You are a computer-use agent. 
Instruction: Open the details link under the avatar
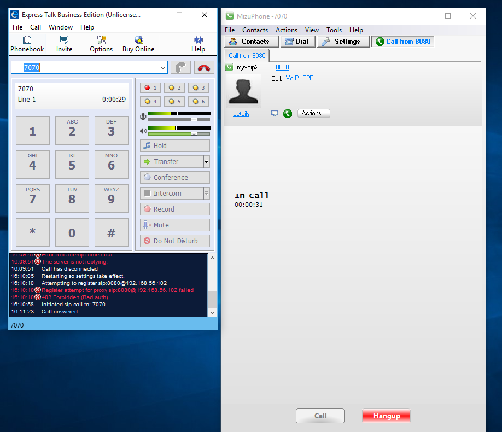(x=241, y=114)
